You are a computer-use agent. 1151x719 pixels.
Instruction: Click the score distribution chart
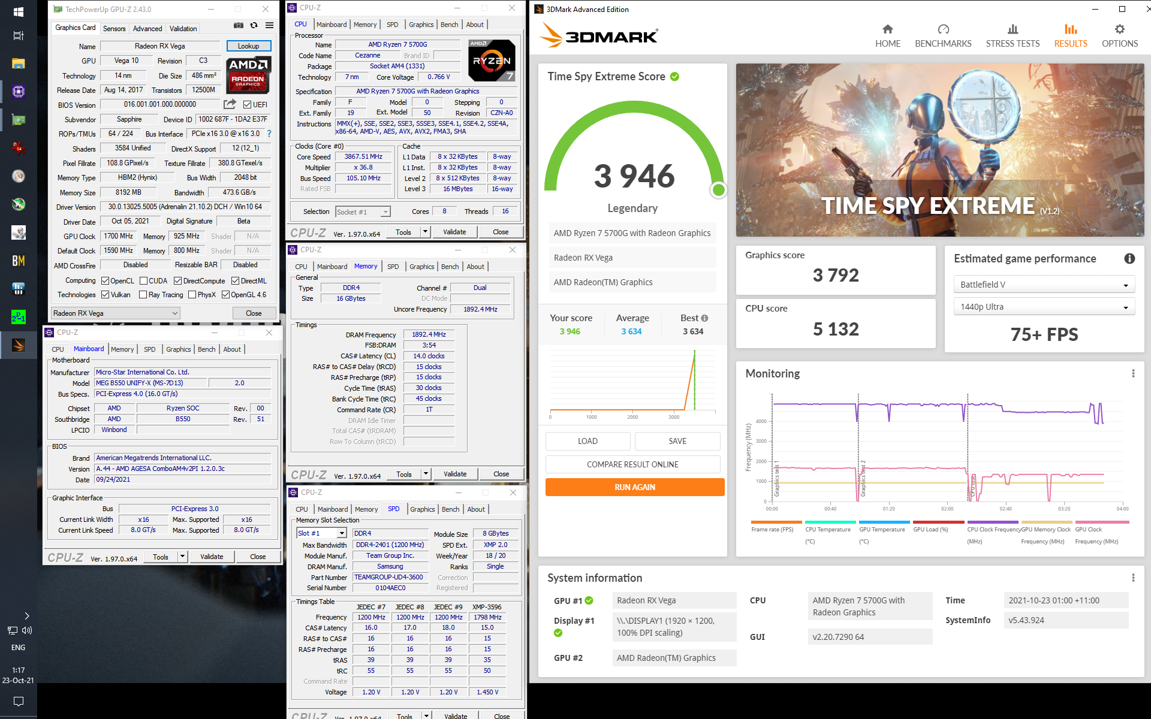(x=632, y=383)
